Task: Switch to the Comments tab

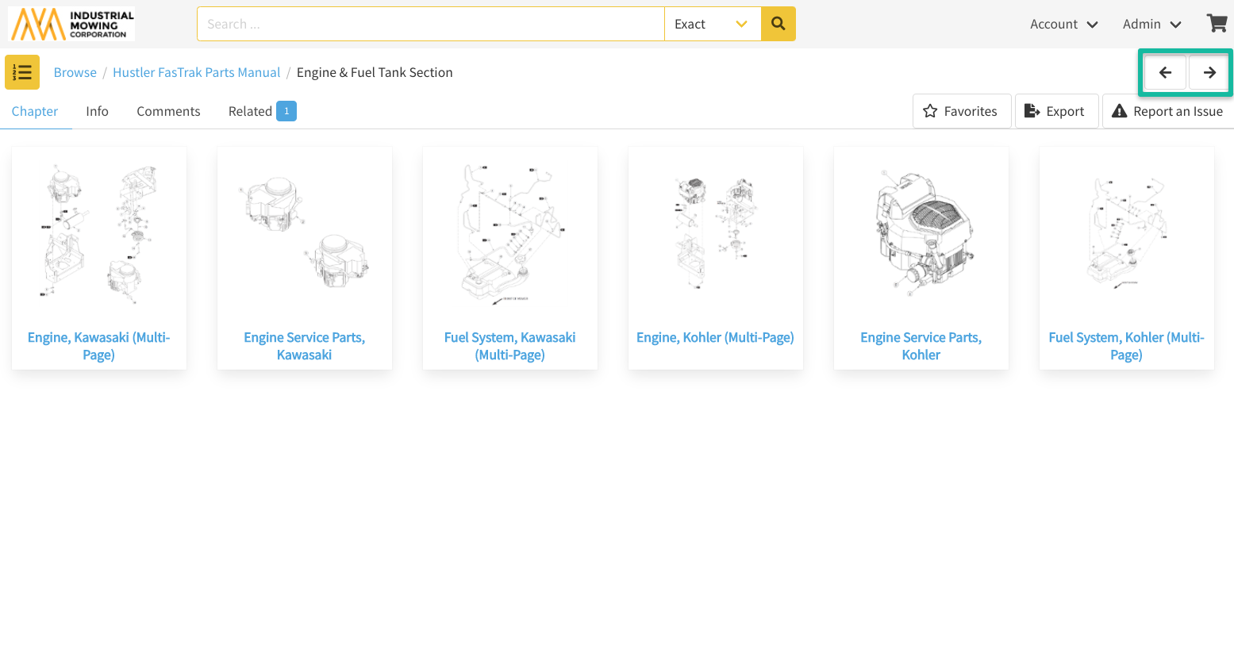Action: [x=168, y=111]
